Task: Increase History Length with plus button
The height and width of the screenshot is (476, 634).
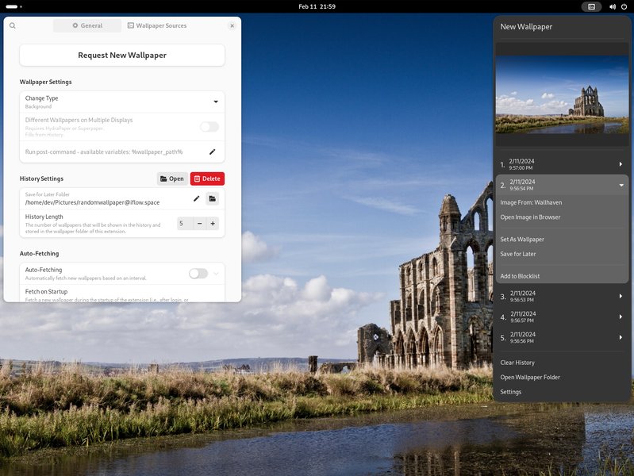Action: (x=213, y=223)
